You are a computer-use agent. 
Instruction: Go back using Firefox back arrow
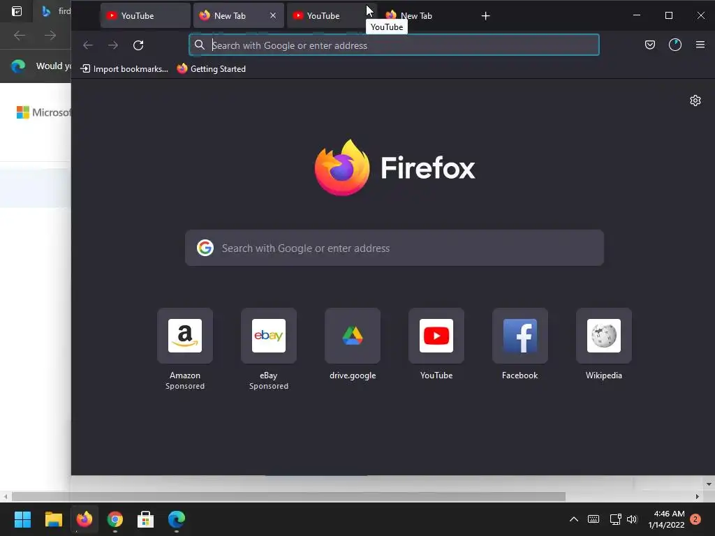87,45
